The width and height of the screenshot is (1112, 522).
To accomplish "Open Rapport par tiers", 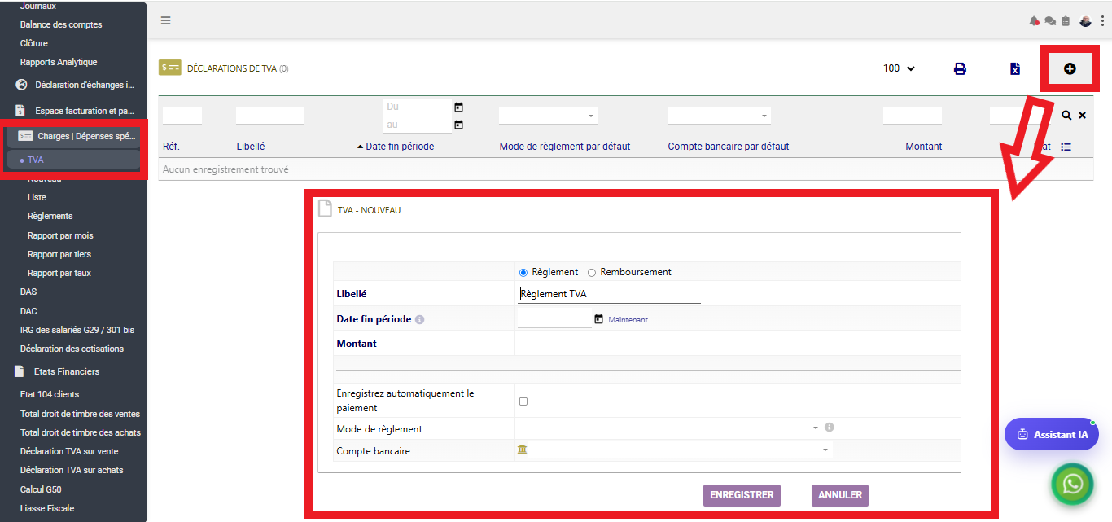I will pyautogui.click(x=59, y=254).
